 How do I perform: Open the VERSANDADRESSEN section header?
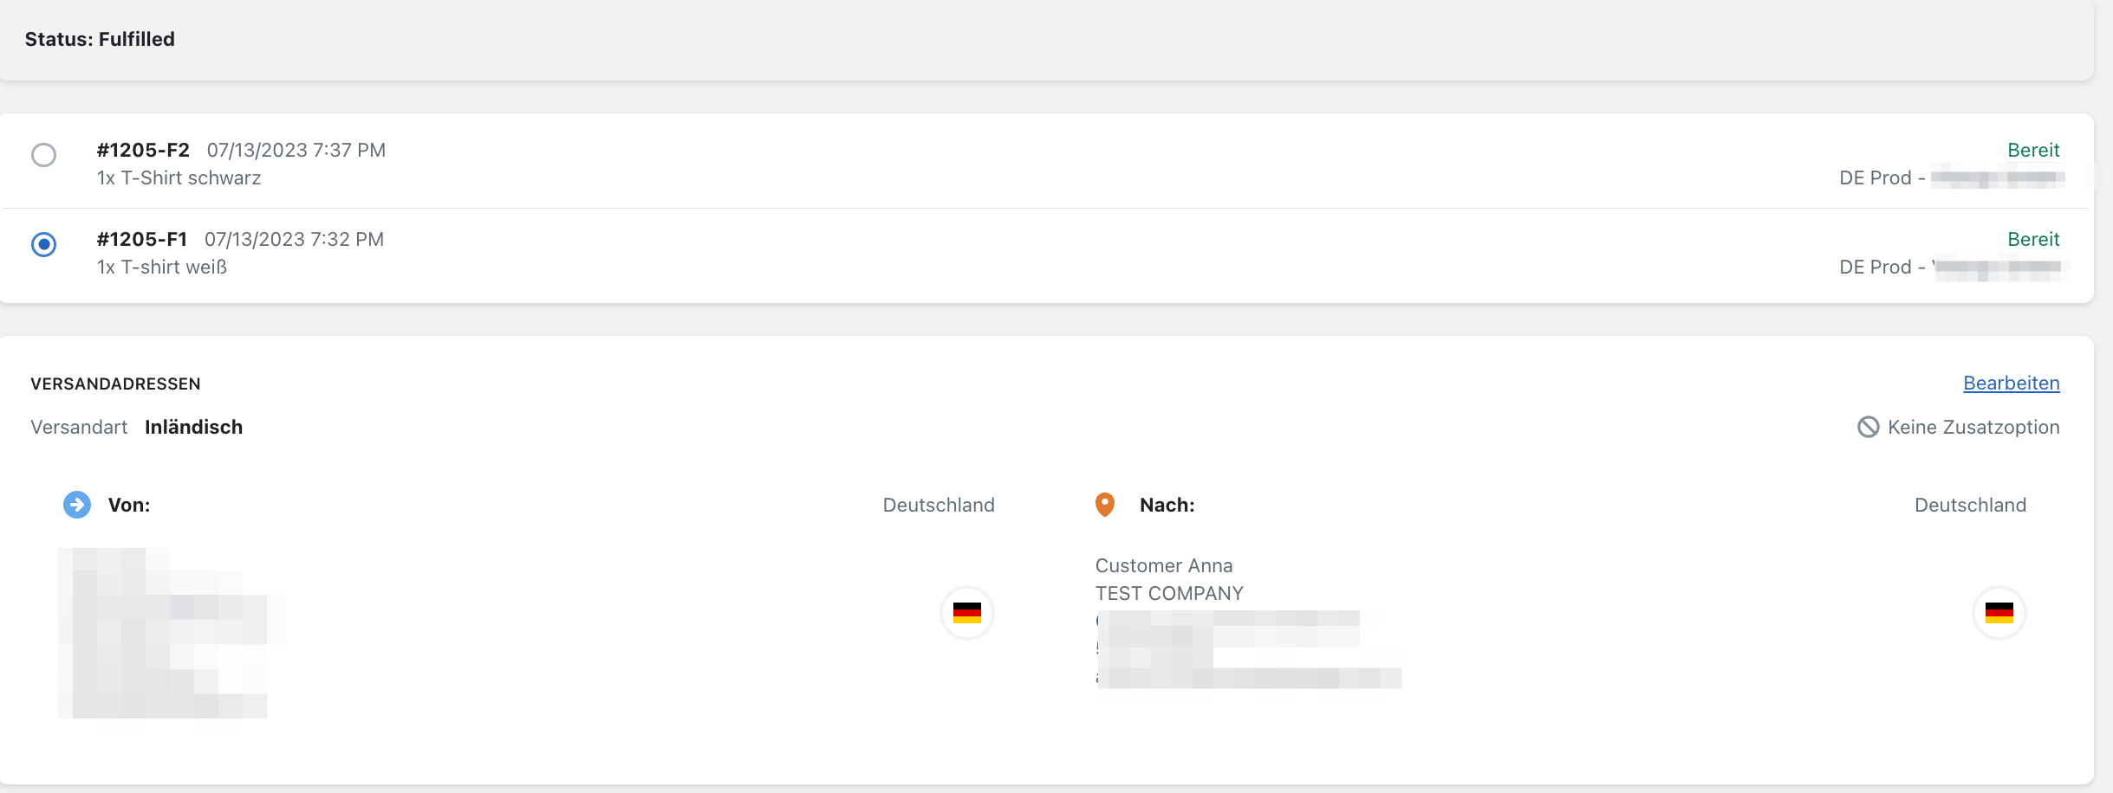coord(115,383)
